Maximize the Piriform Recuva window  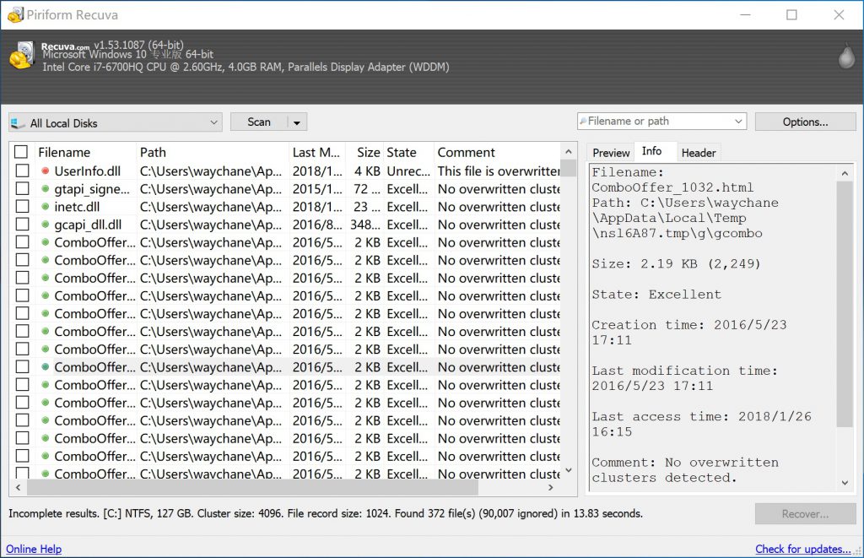tap(791, 15)
